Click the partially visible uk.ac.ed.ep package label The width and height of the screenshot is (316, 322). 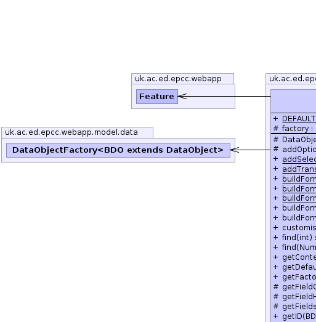pyautogui.click(x=293, y=79)
